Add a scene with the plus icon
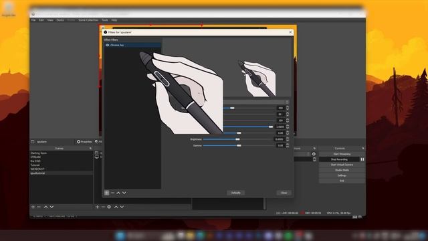 coord(33,207)
